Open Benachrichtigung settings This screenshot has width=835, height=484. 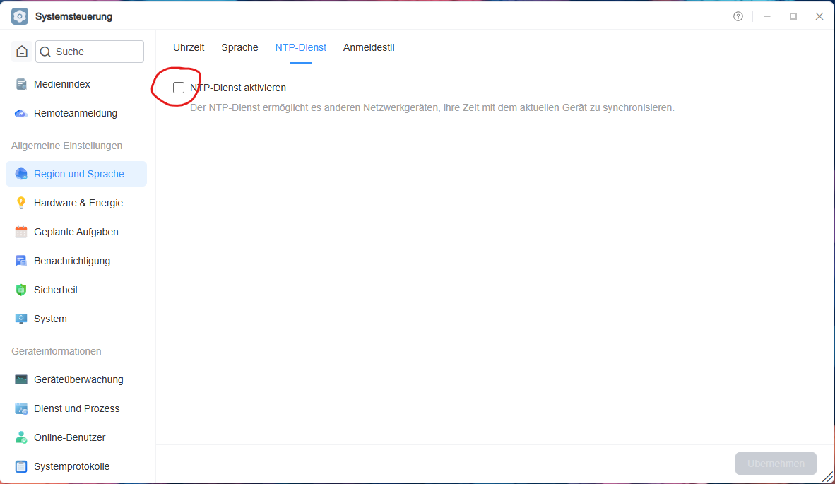point(76,261)
